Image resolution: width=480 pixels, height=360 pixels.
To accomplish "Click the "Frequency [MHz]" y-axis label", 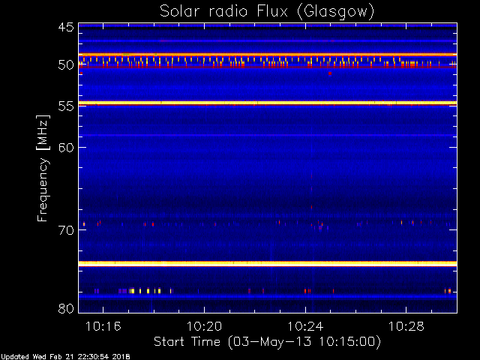I will tap(43, 167).
